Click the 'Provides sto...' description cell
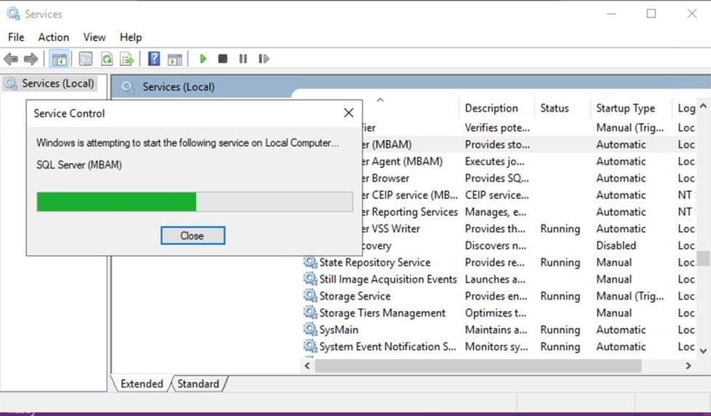This screenshot has height=416, width=711. pyautogui.click(x=497, y=144)
